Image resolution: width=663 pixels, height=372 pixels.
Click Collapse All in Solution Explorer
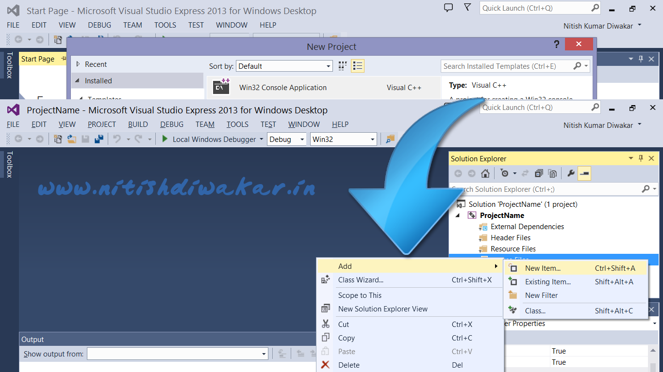(x=539, y=173)
